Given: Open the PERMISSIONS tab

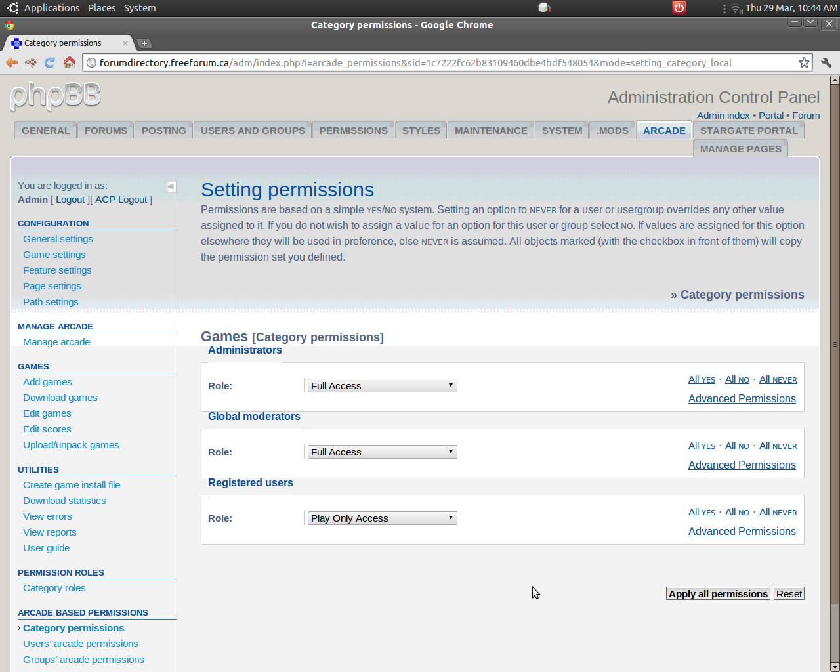Looking at the screenshot, I should coord(354,130).
